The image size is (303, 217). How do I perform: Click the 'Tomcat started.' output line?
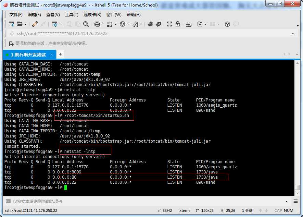22,146
